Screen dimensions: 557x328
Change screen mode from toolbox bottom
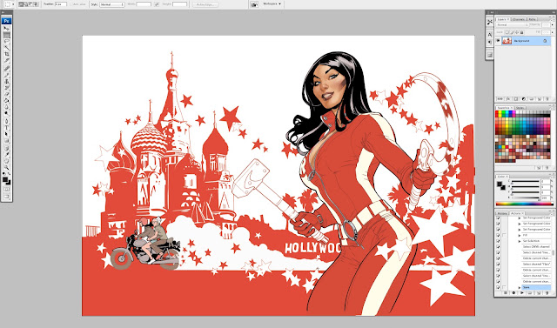click(x=7, y=197)
